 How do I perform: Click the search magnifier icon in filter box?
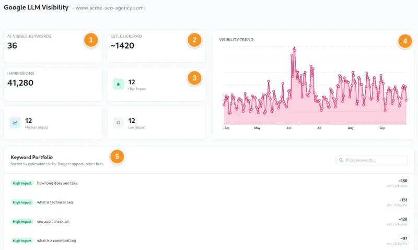[341, 160]
